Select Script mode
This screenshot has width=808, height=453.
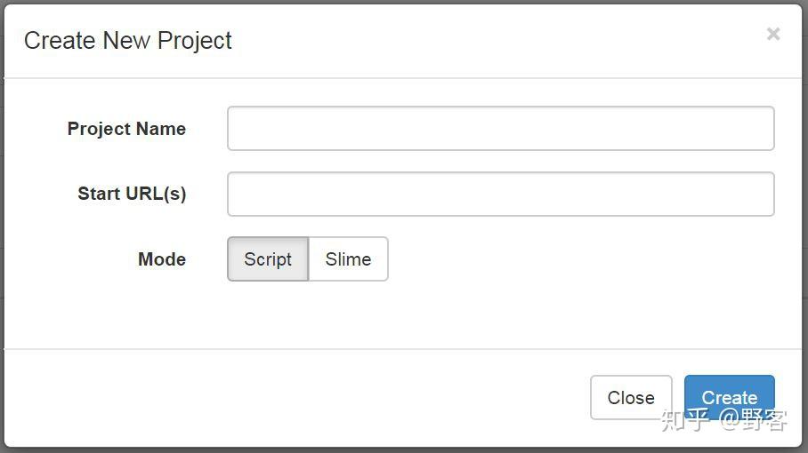(268, 258)
